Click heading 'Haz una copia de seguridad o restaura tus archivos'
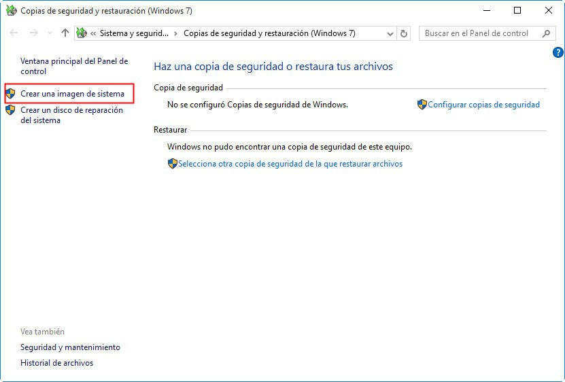The width and height of the screenshot is (565, 382). pyautogui.click(x=273, y=67)
